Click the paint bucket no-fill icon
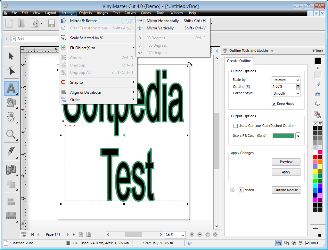The width and height of the screenshot is (328, 250). point(317,115)
